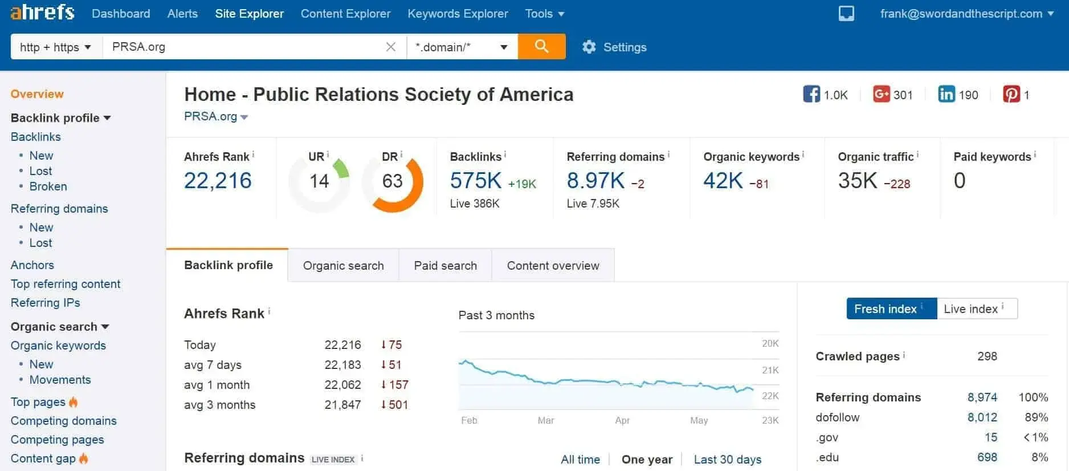Screen dimensions: 1069x471
Task: Click the 575K Backlinks number
Action: pyautogui.click(x=475, y=181)
